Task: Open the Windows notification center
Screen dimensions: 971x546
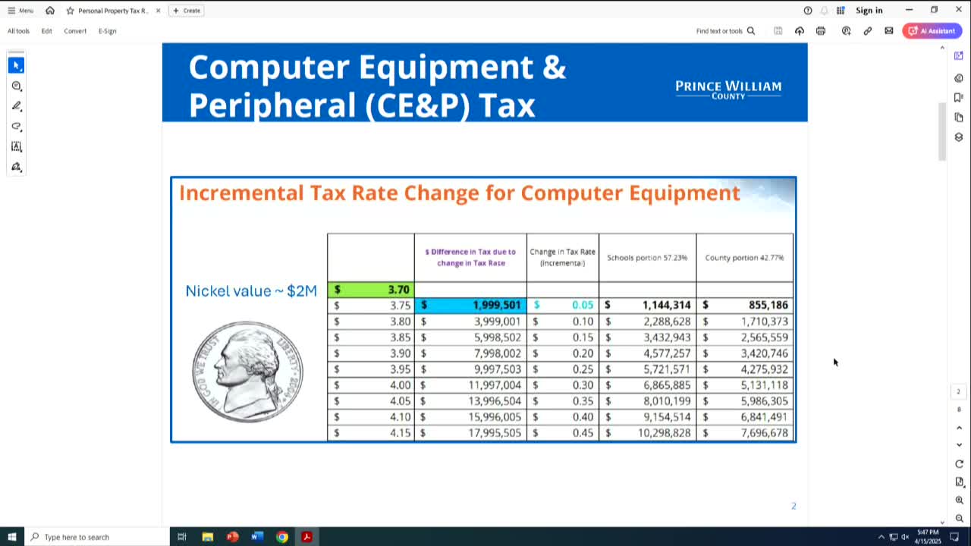Action: click(x=955, y=537)
